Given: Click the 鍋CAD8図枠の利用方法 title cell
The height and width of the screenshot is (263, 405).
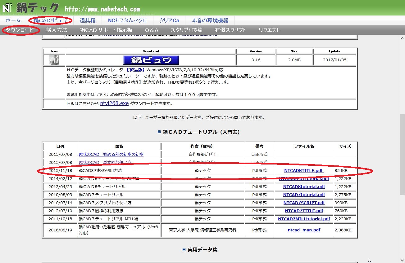Looking at the screenshot, I should [119, 170].
